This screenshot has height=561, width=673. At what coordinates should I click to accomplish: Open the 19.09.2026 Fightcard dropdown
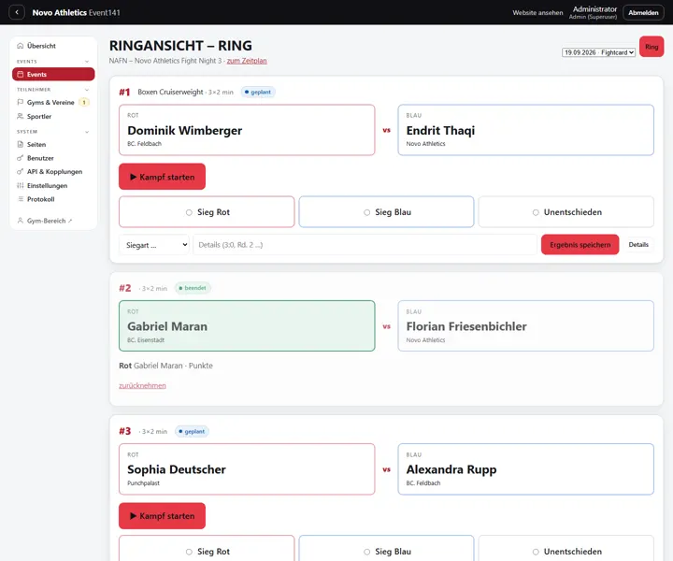tap(598, 52)
